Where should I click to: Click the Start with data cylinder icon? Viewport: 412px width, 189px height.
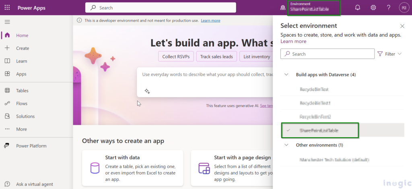95,168
